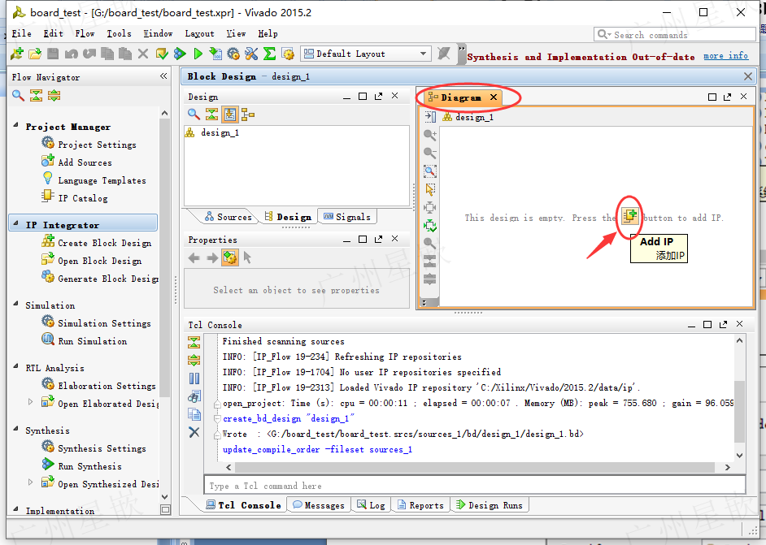The width and height of the screenshot is (766, 545).
Task: Open the Layout menu
Action: [199, 33]
